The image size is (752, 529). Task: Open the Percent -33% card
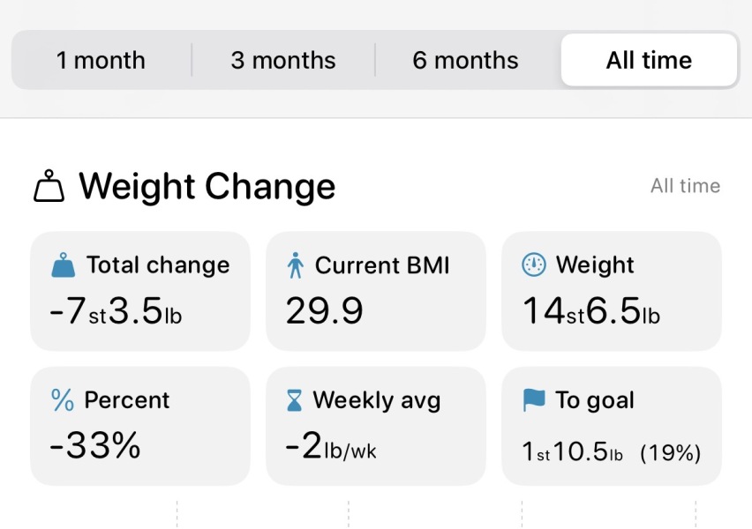coord(140,426)
